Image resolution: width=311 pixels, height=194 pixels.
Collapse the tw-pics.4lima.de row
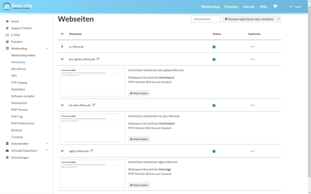tap(62, 105)
